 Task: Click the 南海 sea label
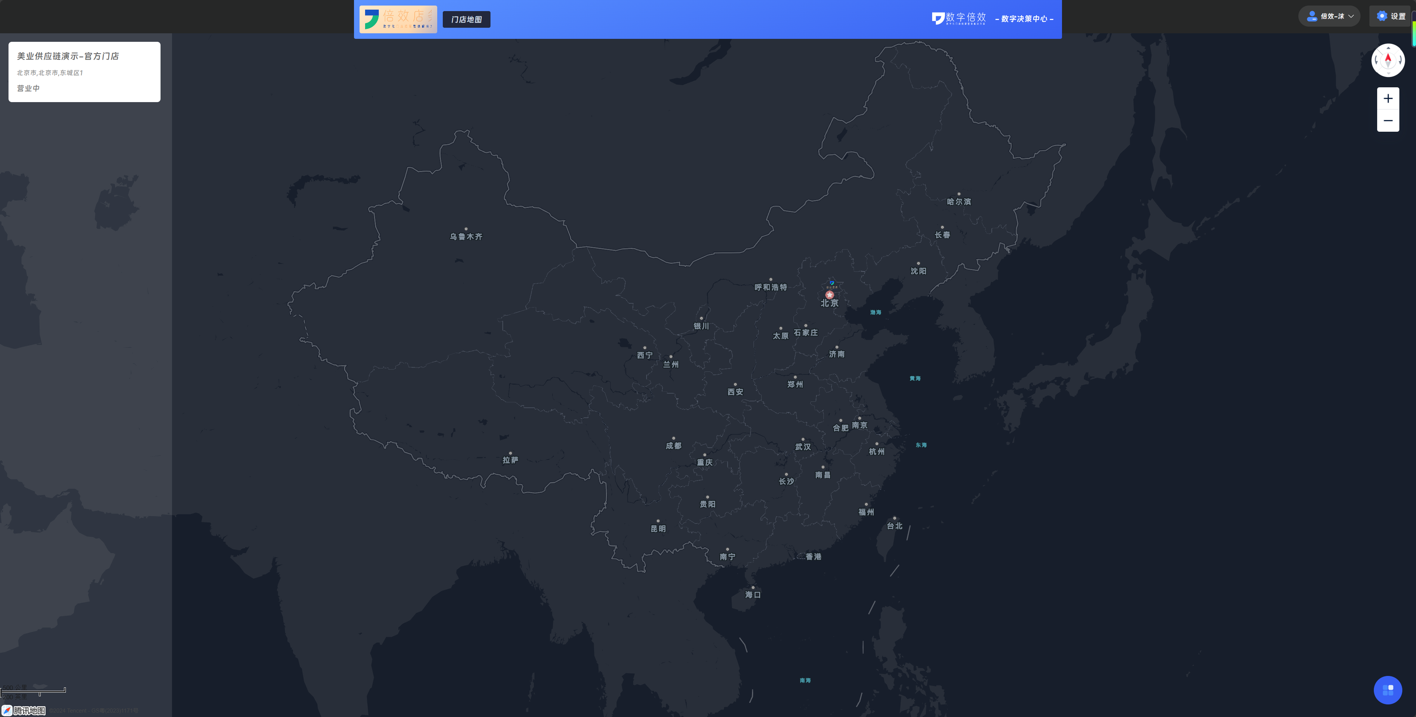pos(805,680)
